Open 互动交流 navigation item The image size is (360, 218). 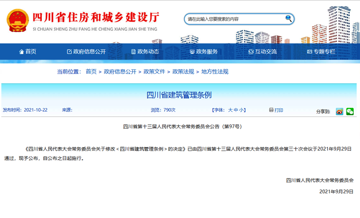pos(262,52)
